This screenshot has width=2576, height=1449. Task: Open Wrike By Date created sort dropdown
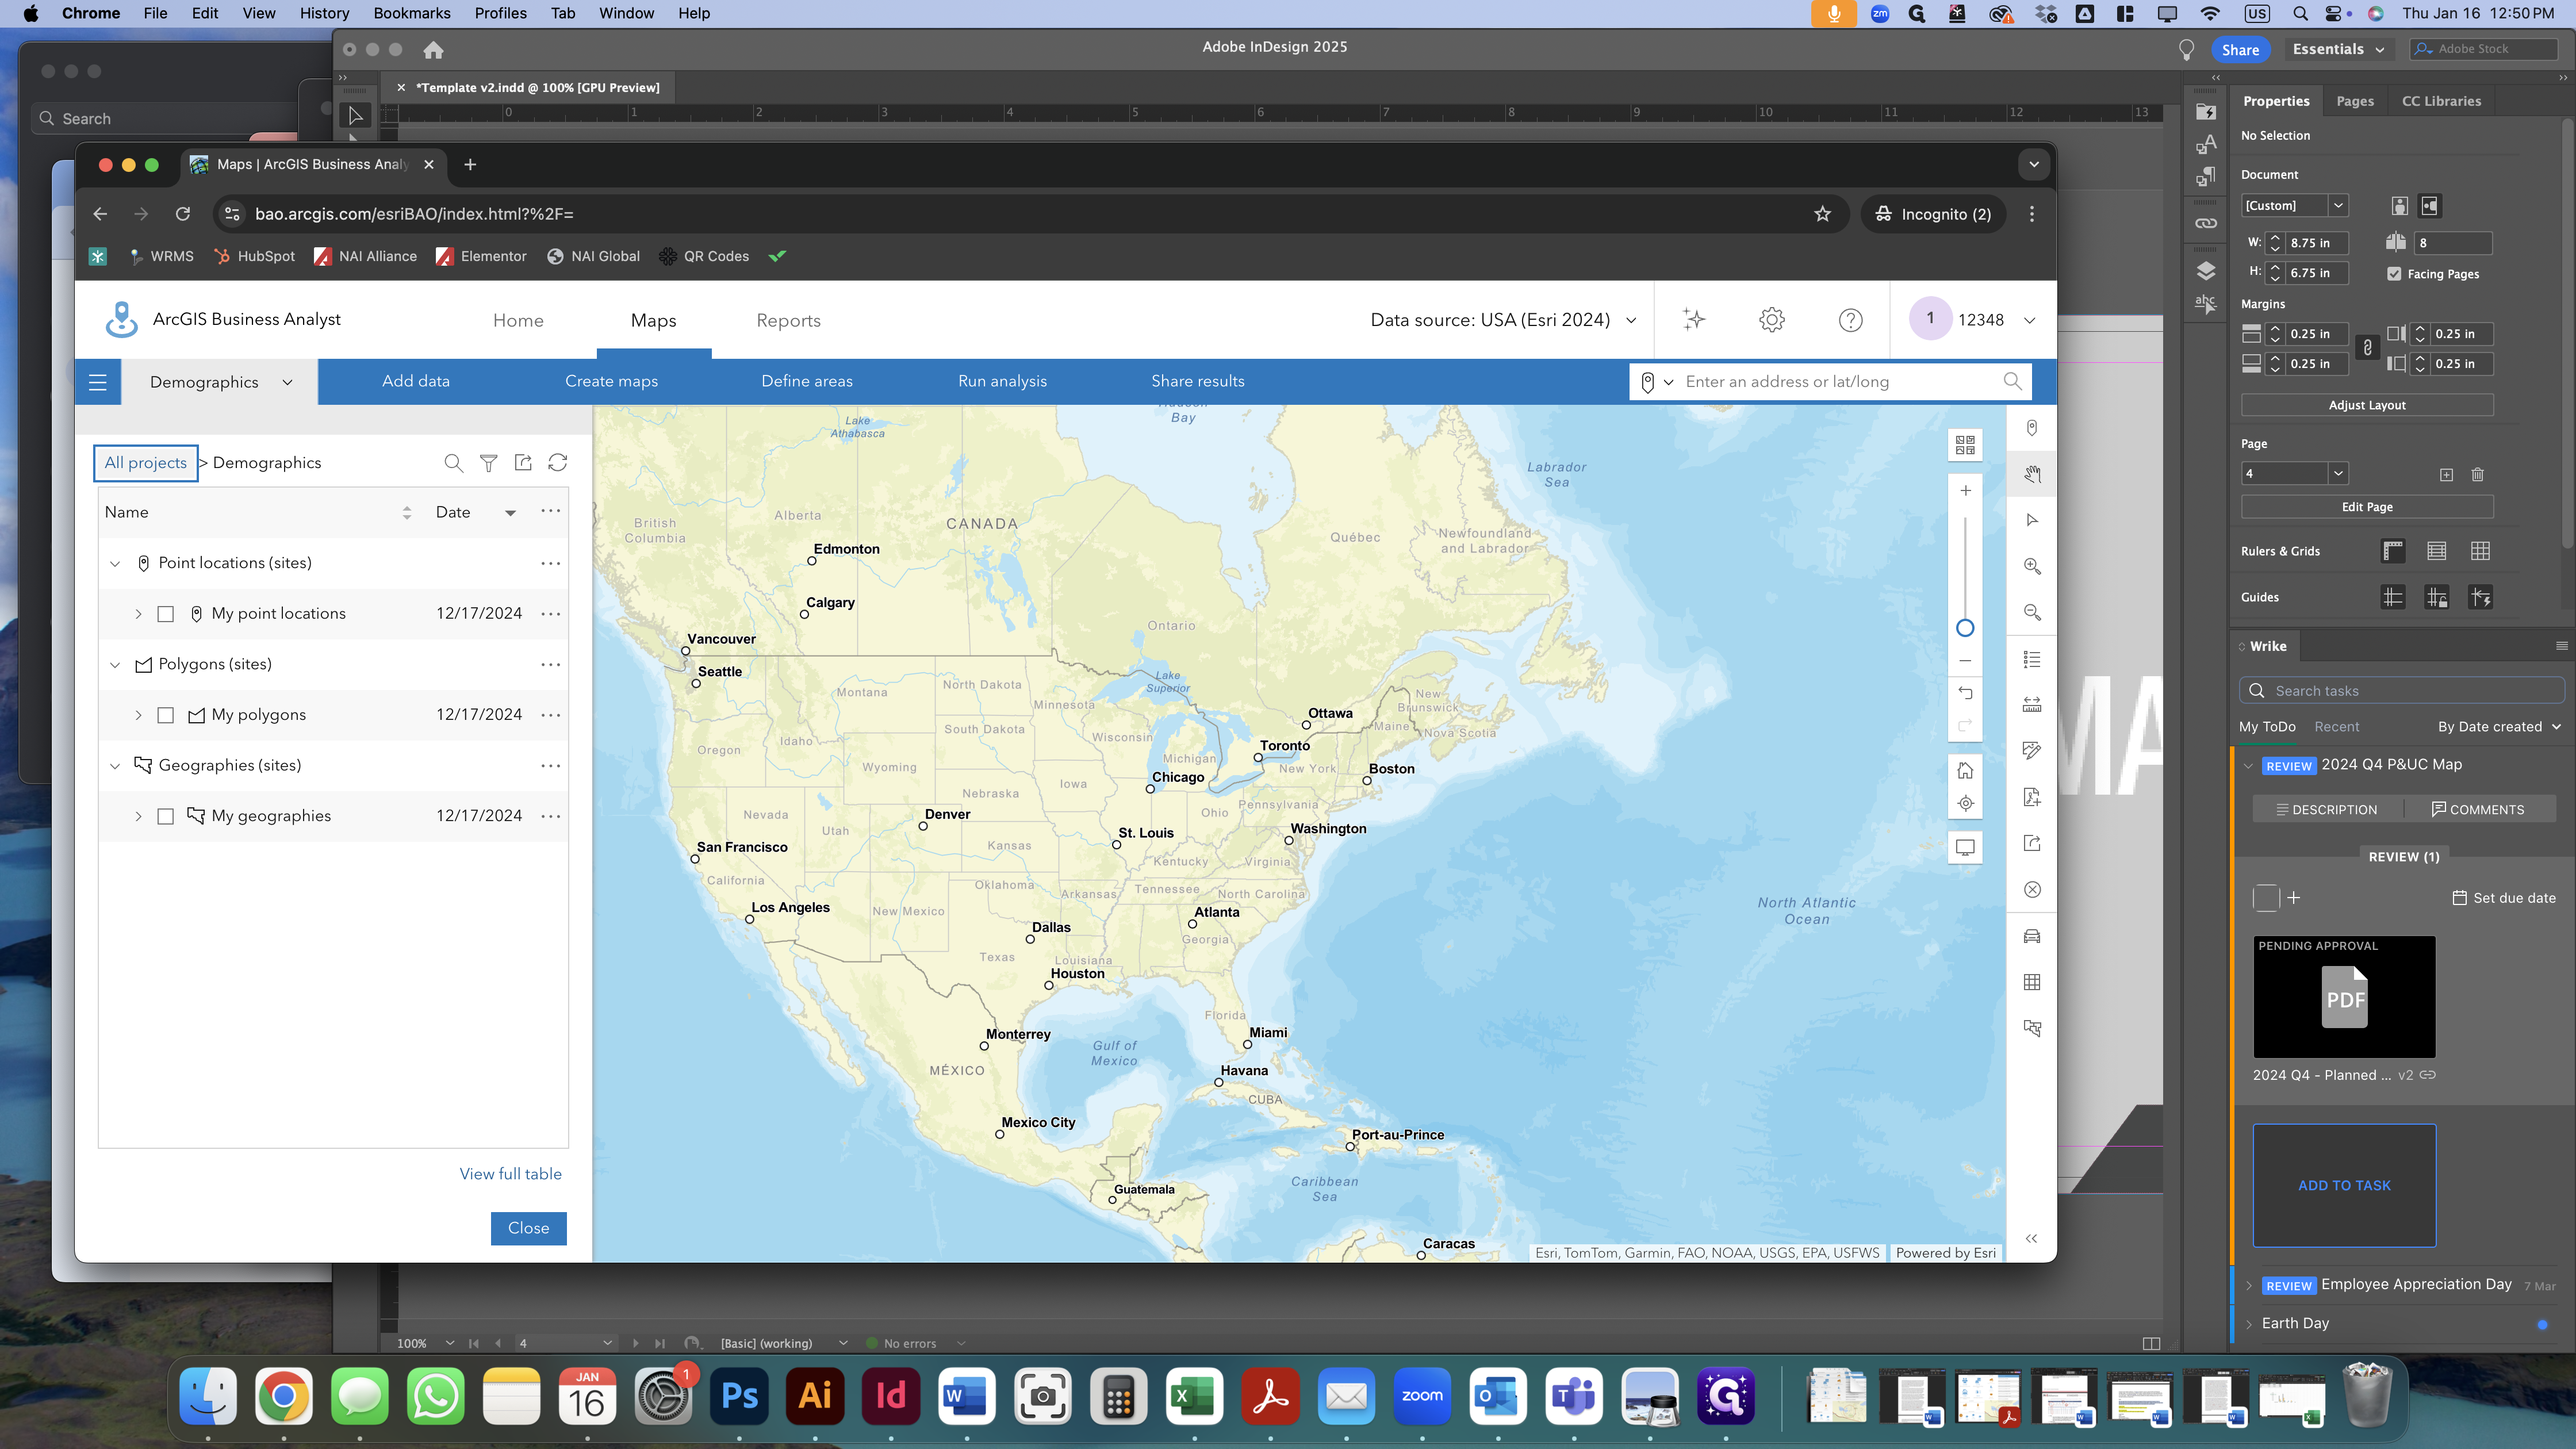[x=2499, y=727]
